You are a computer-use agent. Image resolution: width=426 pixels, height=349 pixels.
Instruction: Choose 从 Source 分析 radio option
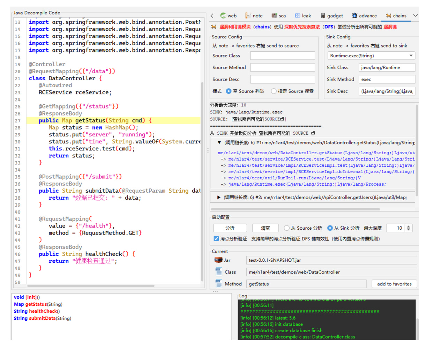point(286,228)
